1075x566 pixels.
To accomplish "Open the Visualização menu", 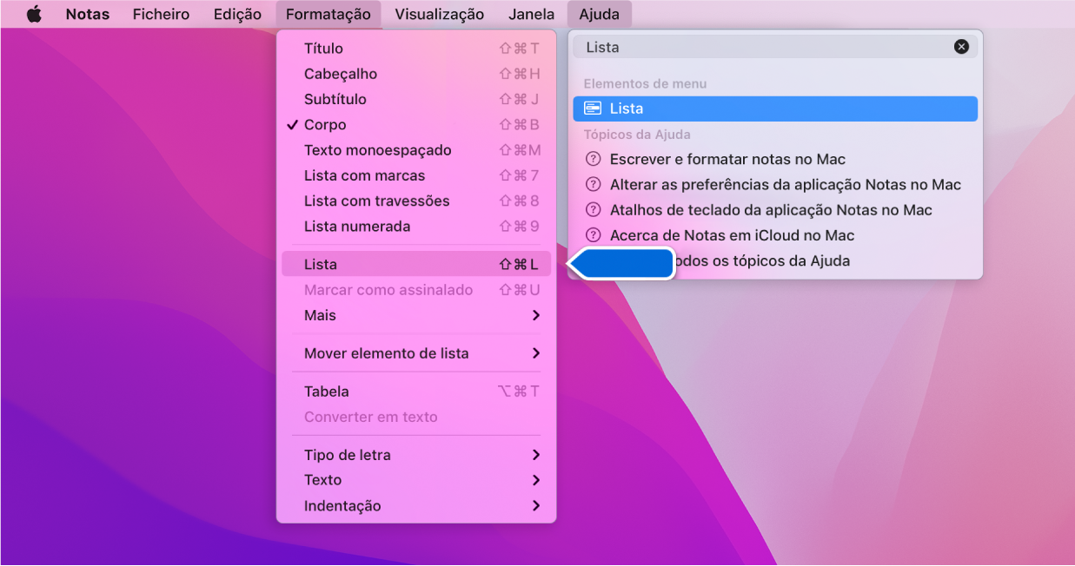I will click(x=439, y=13).
